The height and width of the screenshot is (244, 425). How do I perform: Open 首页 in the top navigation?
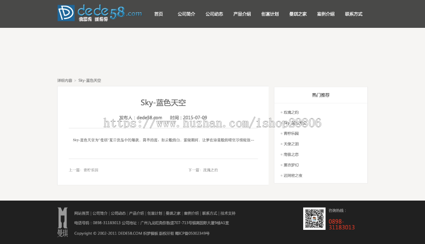pyautogui.click(x=159, y=14)
